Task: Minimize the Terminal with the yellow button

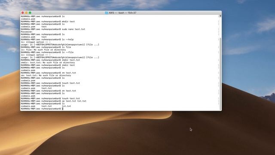Action: coord(26,12)
